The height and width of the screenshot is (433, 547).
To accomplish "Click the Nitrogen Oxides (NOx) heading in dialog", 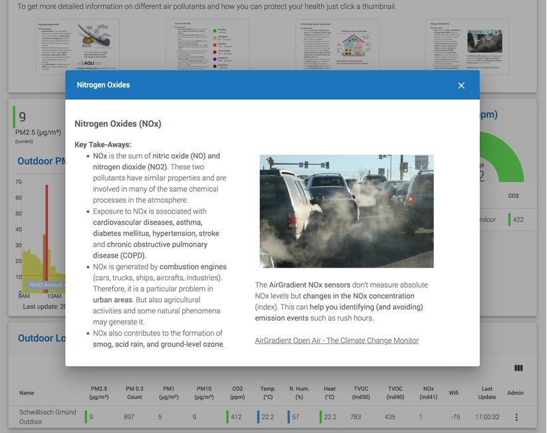I will 118,124.
